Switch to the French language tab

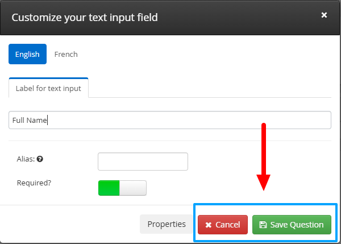tap(66, 54)
